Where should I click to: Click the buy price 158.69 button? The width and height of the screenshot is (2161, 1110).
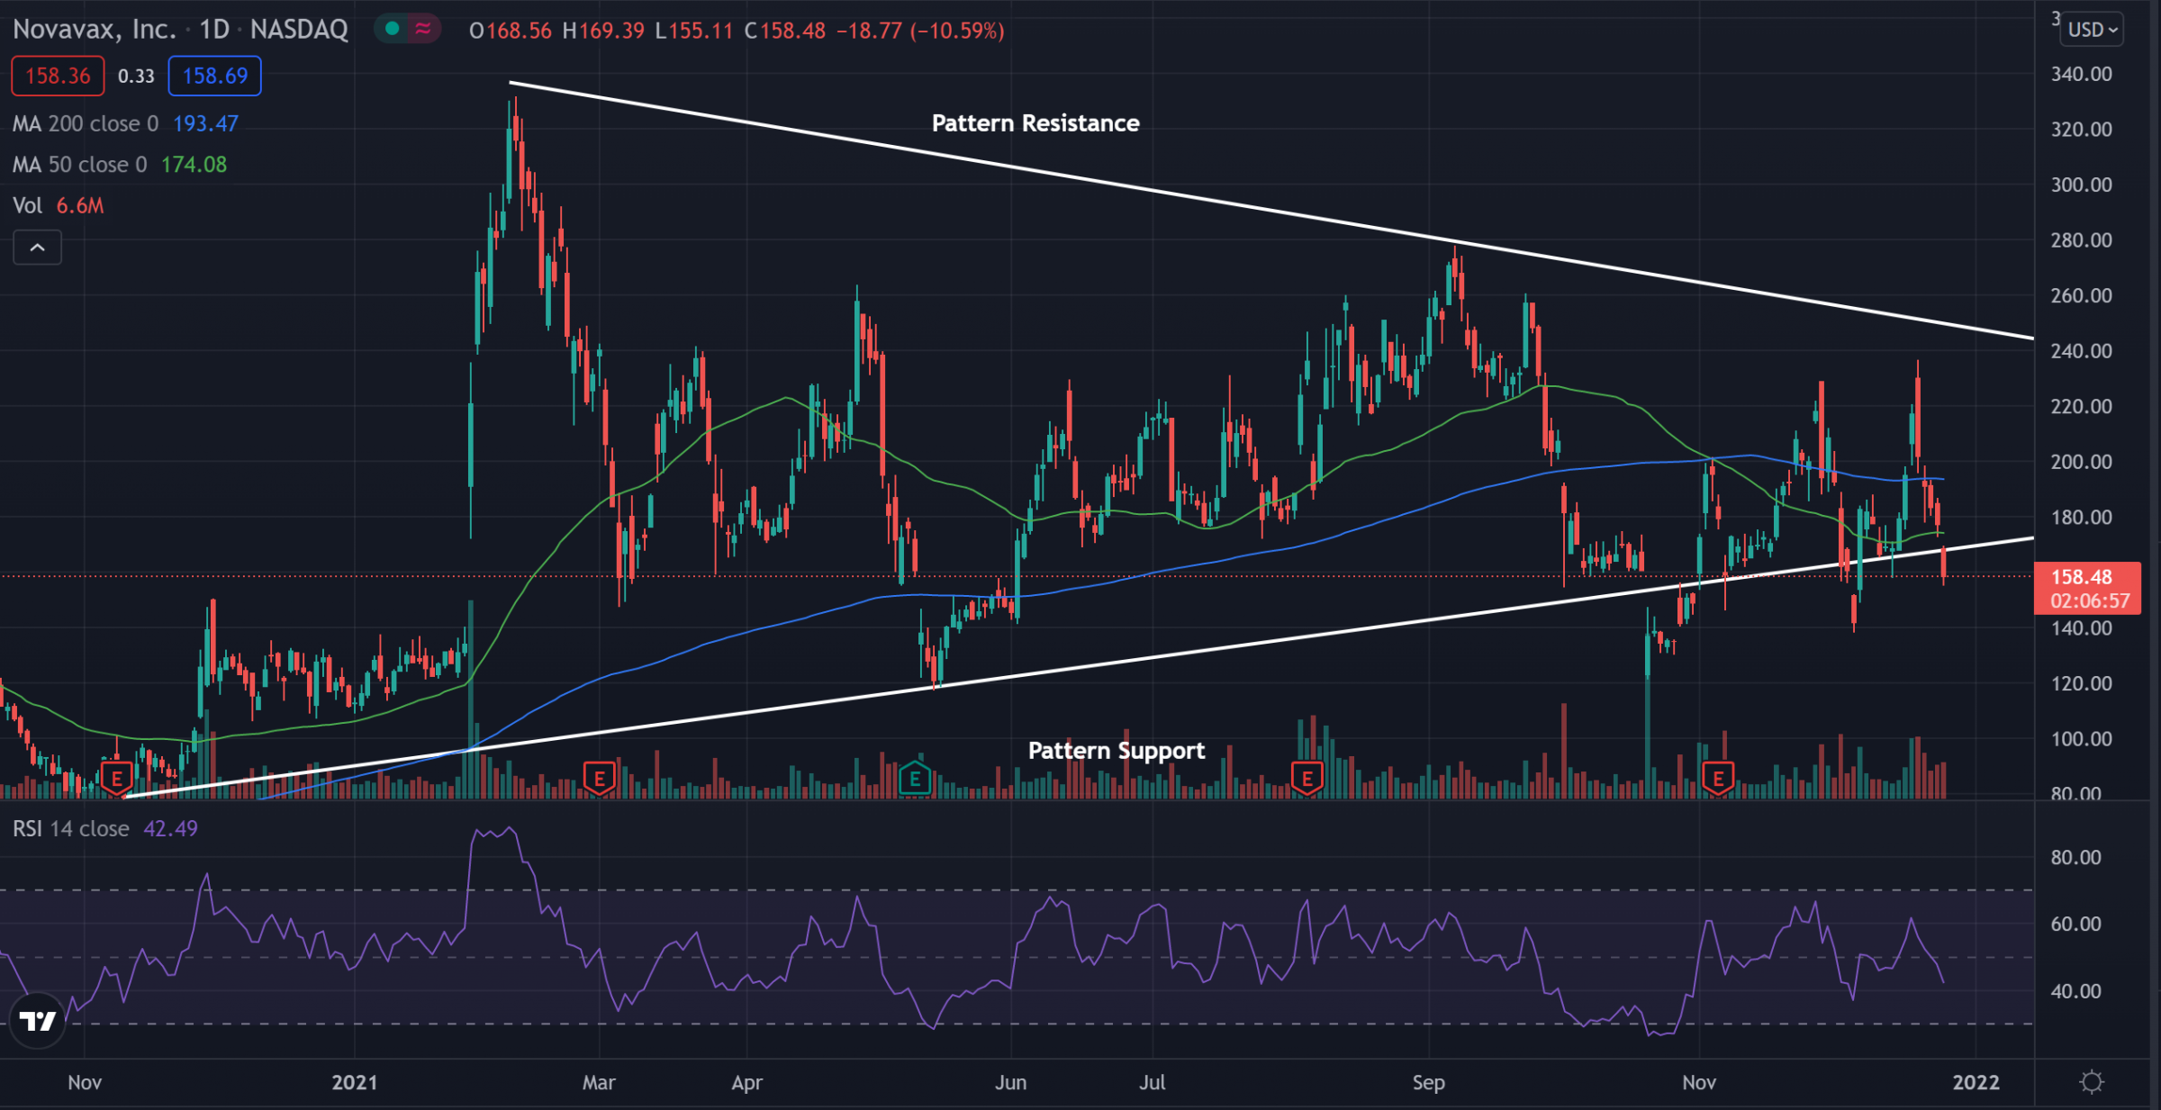[214, 76]
